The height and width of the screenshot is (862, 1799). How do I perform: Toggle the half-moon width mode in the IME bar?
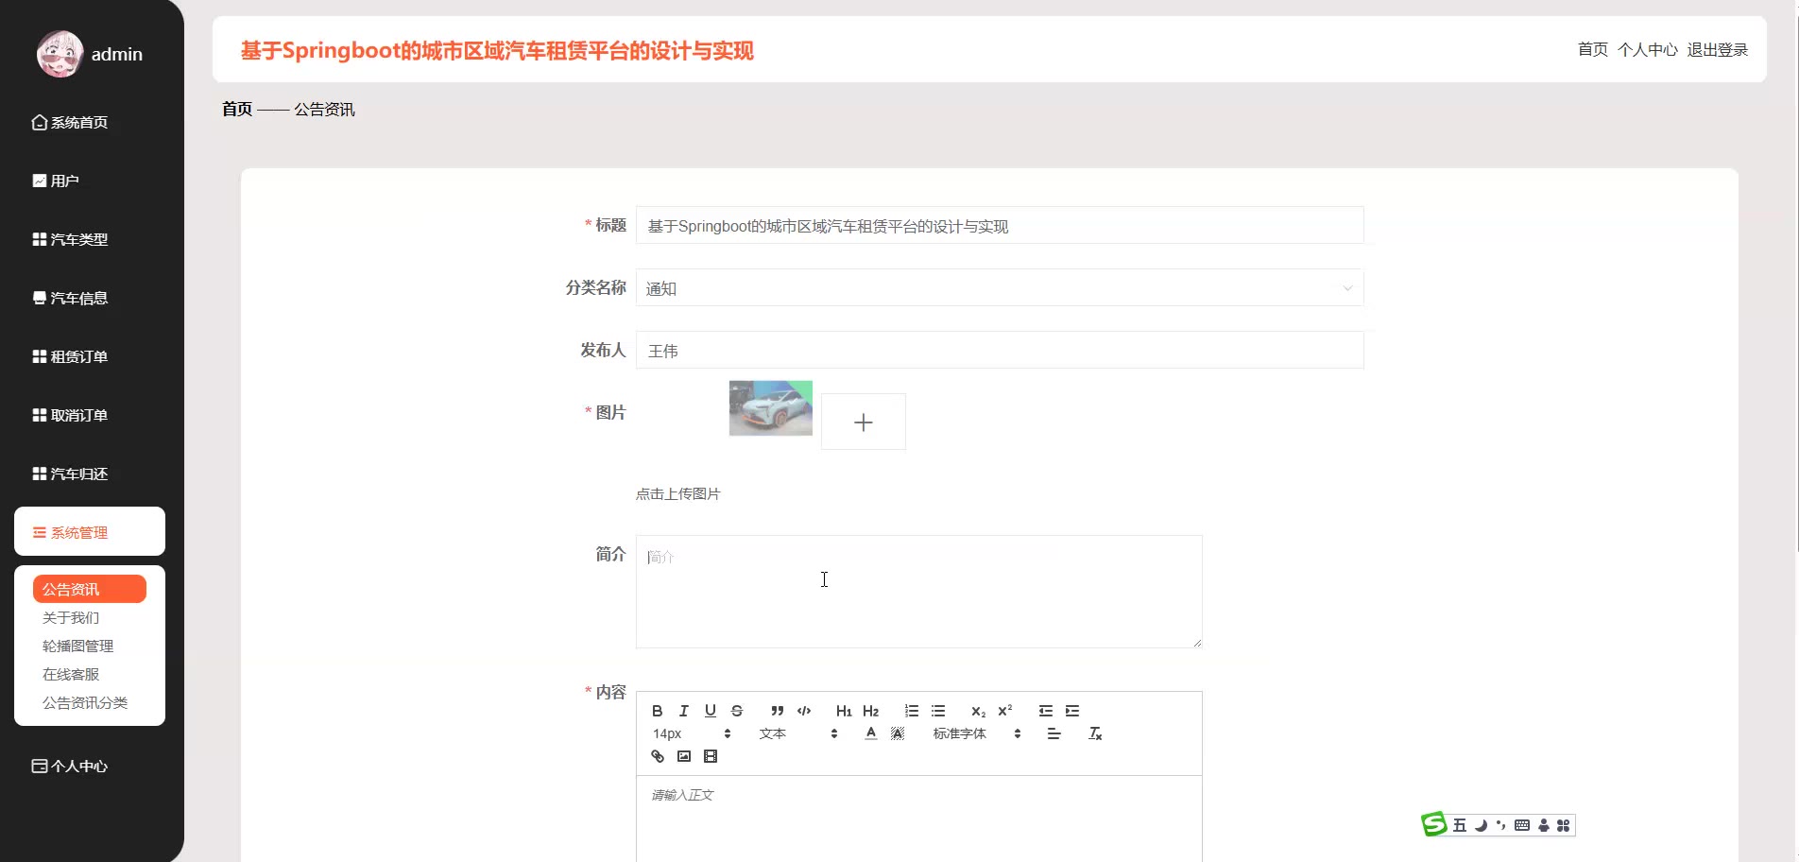coord(1481,825)
